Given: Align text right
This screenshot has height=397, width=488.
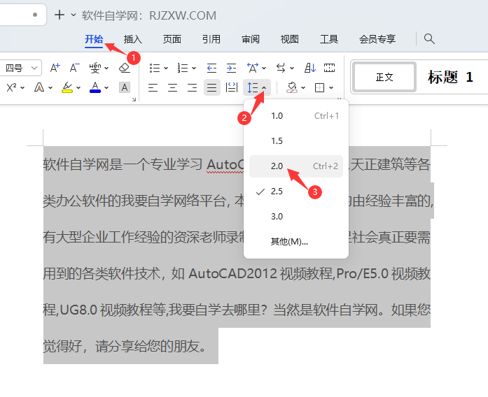Looking at the screenshot, I should pos(192,88).
